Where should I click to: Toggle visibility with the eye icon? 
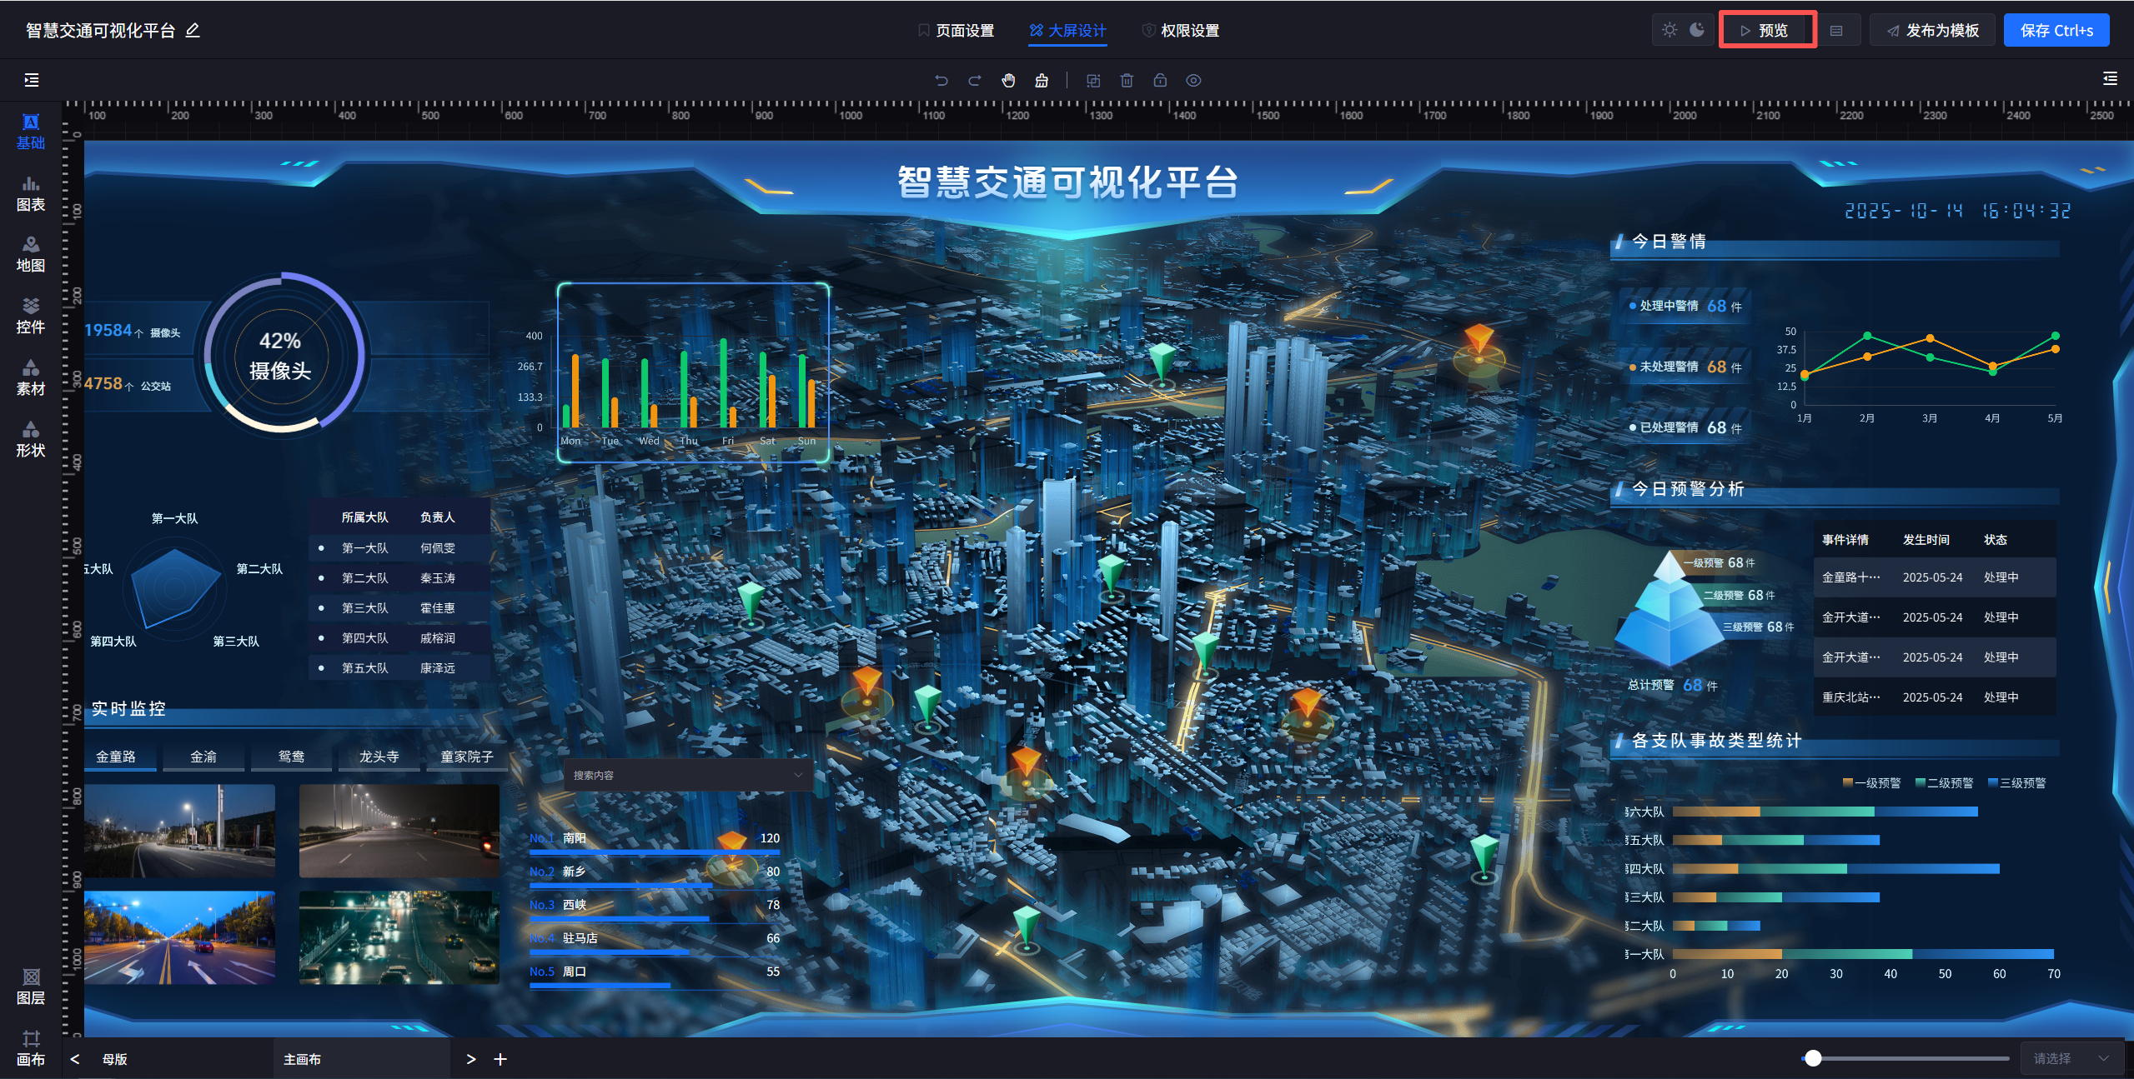pyautogui.click(x=1193, y=81)
